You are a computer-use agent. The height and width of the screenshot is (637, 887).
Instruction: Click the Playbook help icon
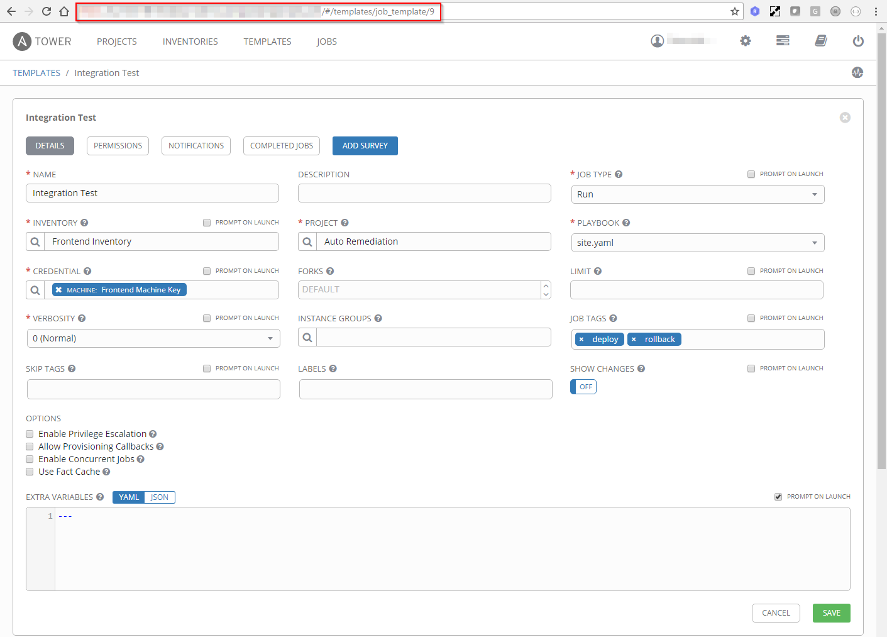[x=626, y=223]
